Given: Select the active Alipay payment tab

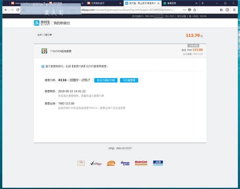Looking at the screenshot, I should 142,3.
